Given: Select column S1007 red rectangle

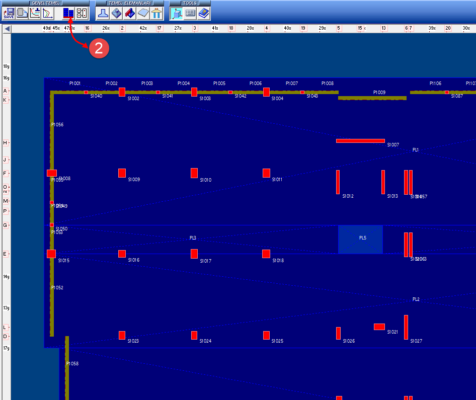Looking at the screenshot, I should pos(360,141).
